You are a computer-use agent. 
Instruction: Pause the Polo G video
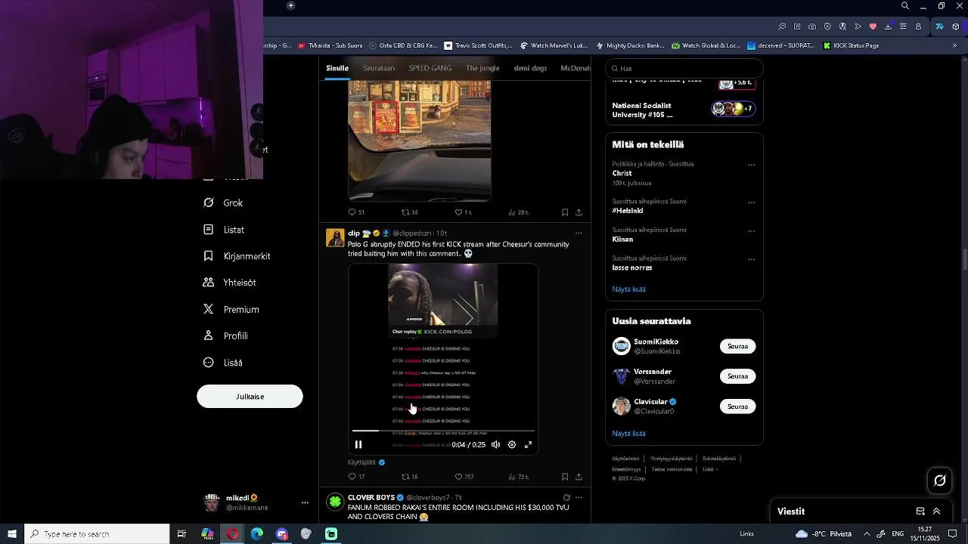pos(358,445)
